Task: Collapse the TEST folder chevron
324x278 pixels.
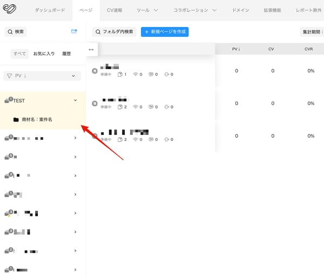Action: (75, 100)
